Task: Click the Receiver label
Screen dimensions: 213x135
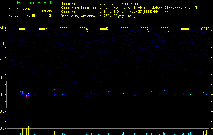Action: [69, 12]
